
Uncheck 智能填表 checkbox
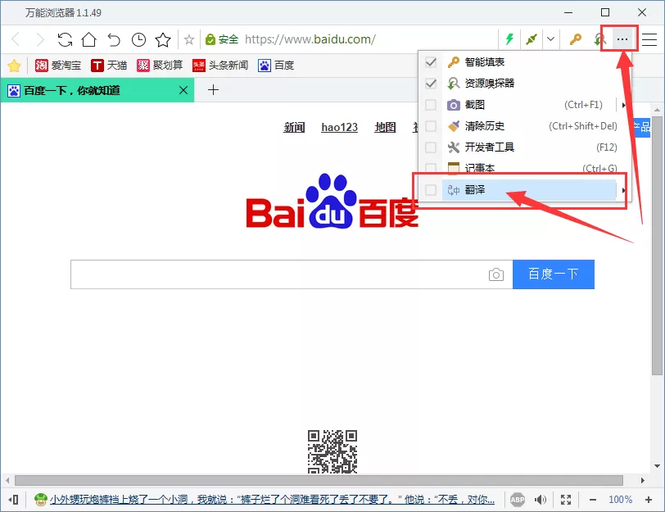click(431, 62)
